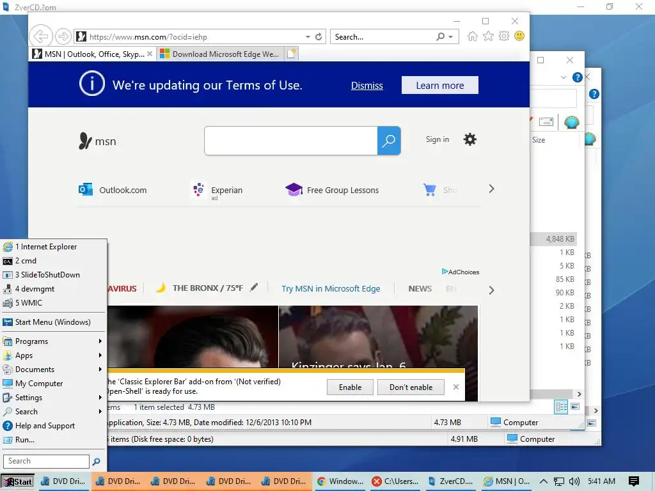
Task: Open NEWS category
Action: 420,288
